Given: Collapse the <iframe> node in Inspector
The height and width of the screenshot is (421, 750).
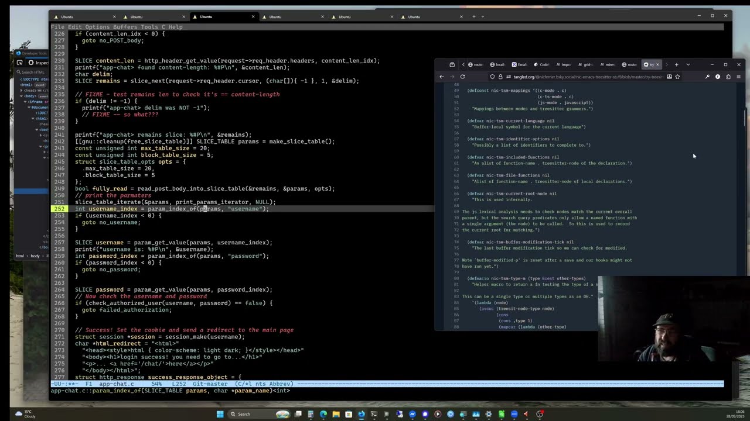Looking at the screenshot, I should (x=25, y=102).
